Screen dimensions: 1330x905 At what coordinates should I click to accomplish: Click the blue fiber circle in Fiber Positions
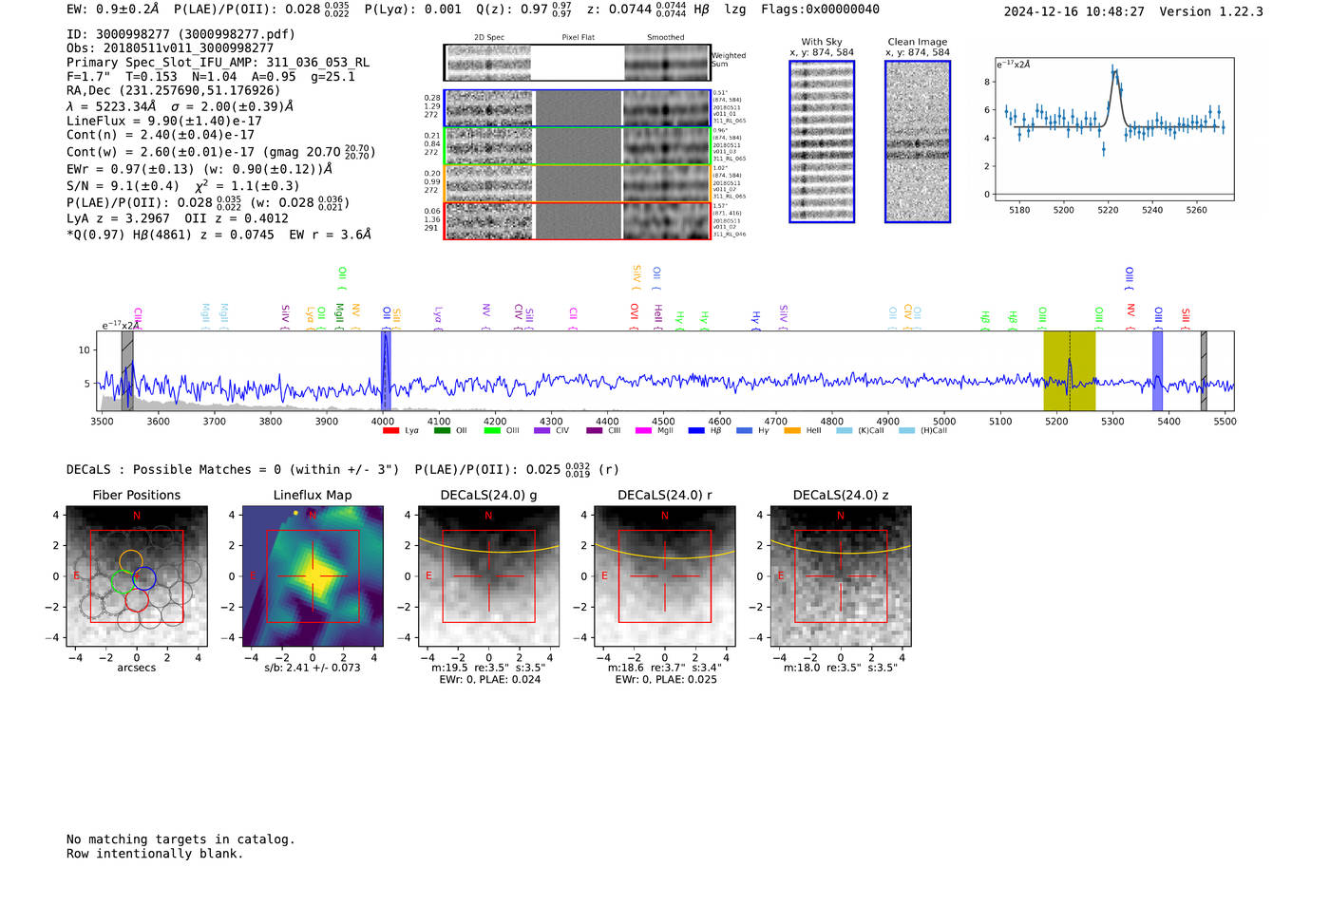point(143,577)
